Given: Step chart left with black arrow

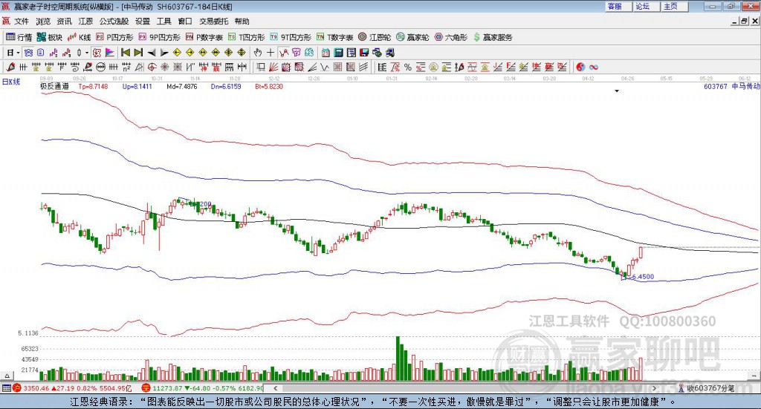Looking at the screenshot, I should point(152,53).
